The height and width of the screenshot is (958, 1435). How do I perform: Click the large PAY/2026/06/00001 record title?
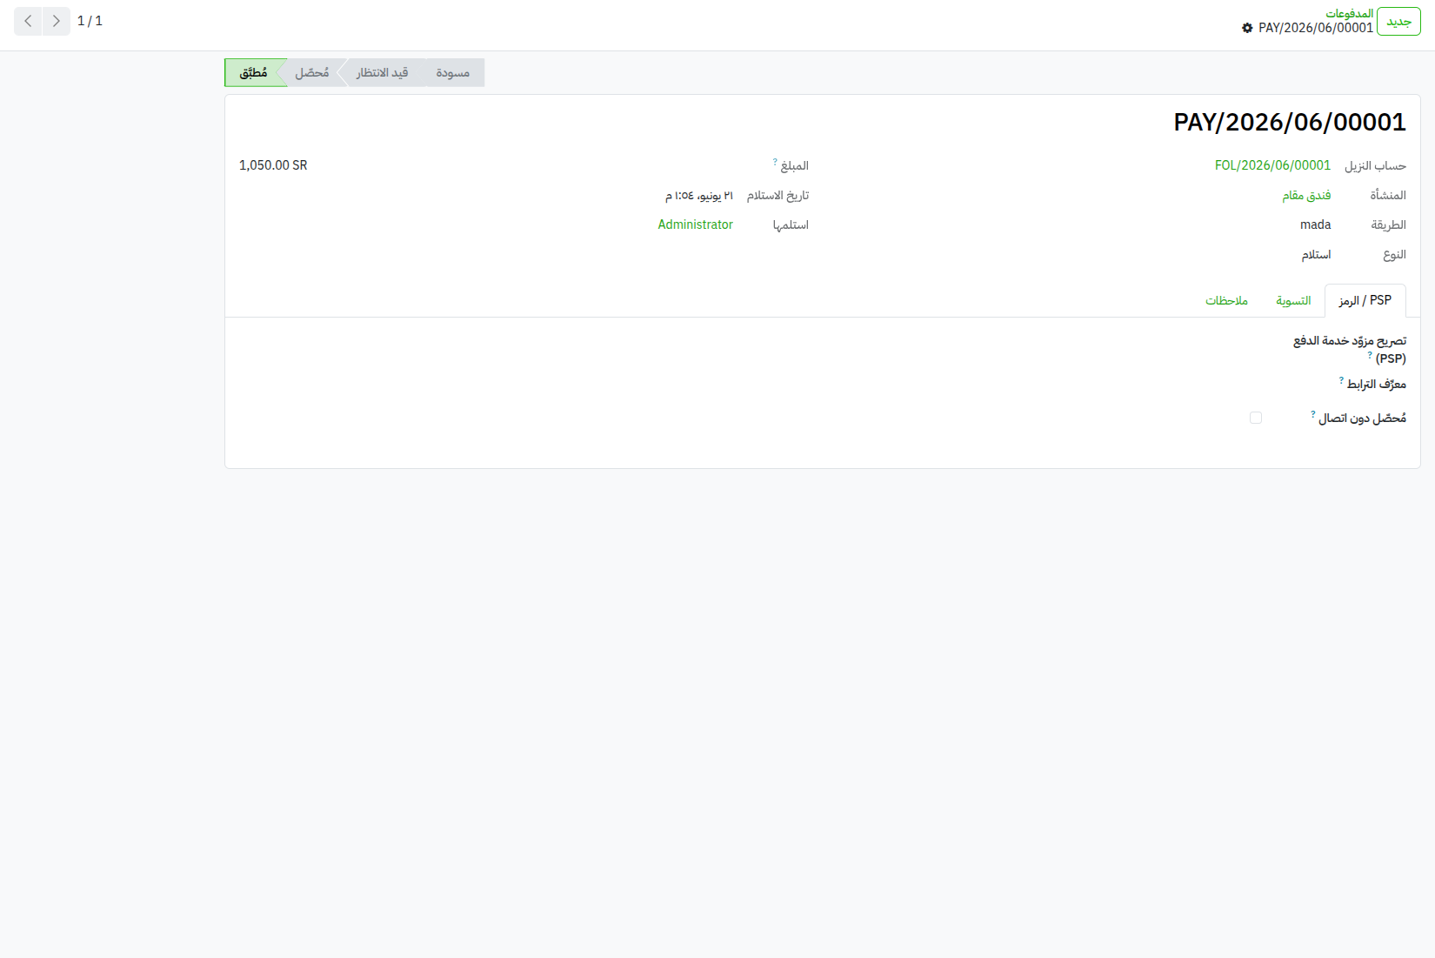point(1290,122)
